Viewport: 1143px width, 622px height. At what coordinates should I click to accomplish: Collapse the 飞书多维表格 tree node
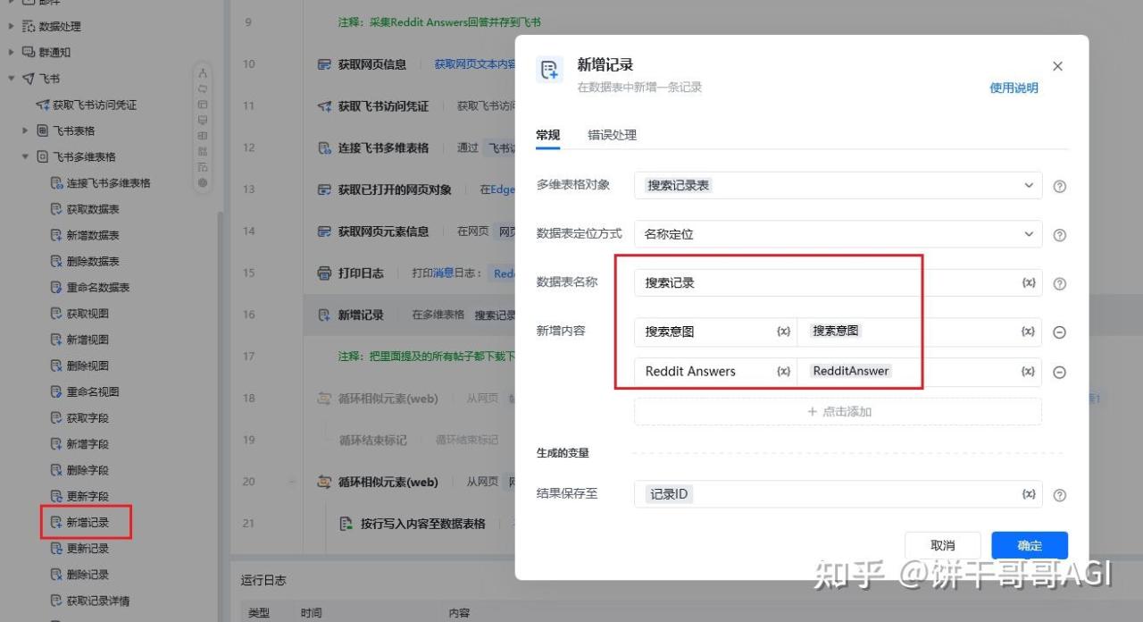tap(25, 156)
